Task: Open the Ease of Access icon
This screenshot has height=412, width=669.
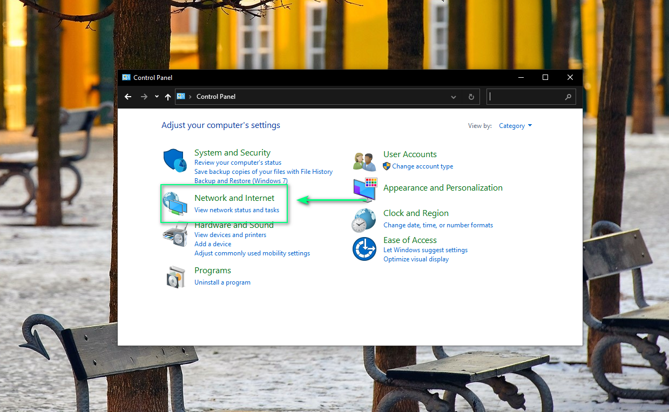Action: tap(364, 249)
